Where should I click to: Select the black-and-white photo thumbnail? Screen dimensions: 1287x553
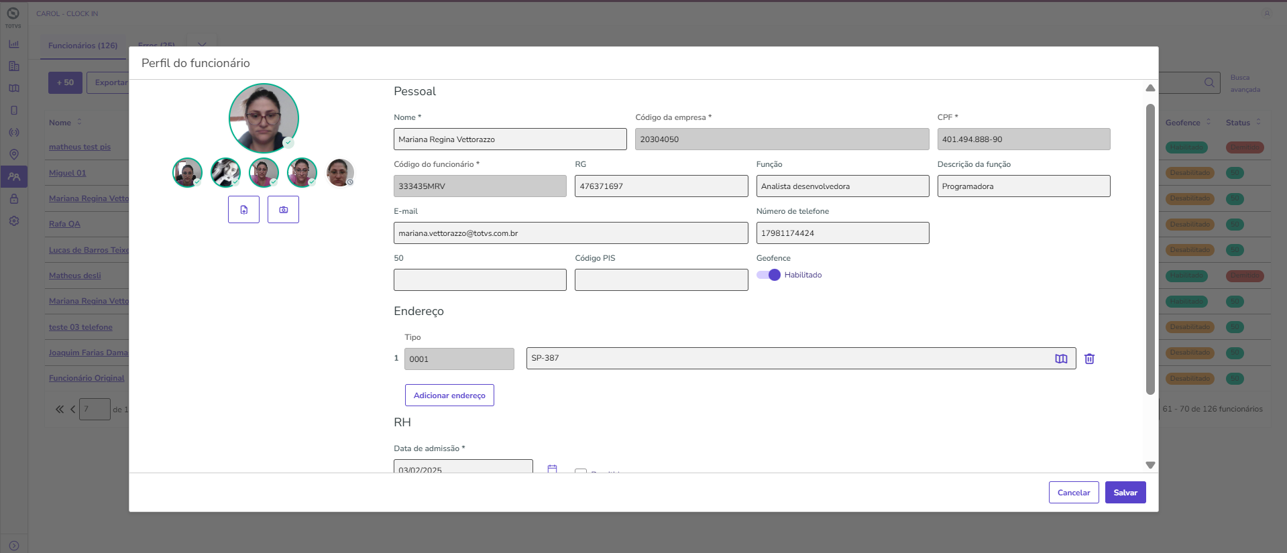coord(225,172)
